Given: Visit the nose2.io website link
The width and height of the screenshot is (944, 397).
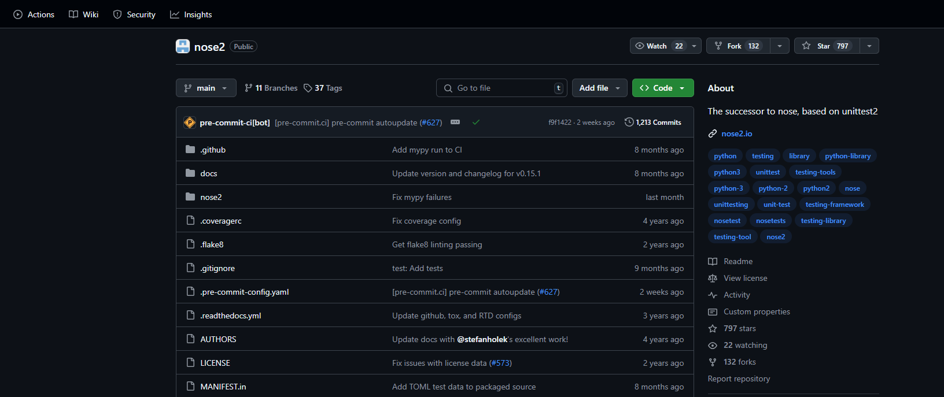Looking at the screenshot, I should click(736, 133).
